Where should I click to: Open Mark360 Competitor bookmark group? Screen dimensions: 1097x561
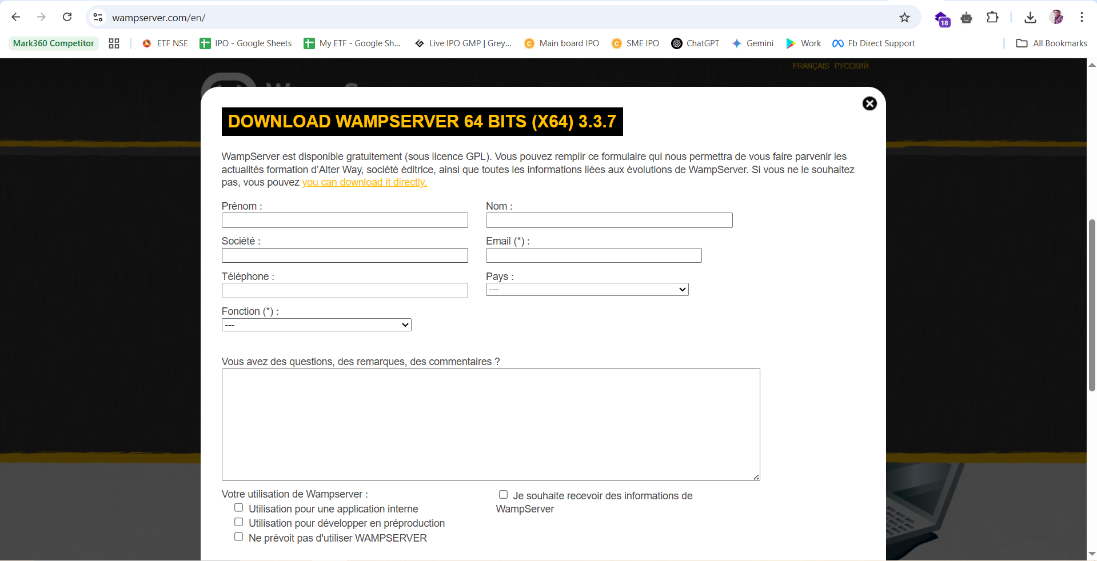pyautogui.click(x=53, y=43)
